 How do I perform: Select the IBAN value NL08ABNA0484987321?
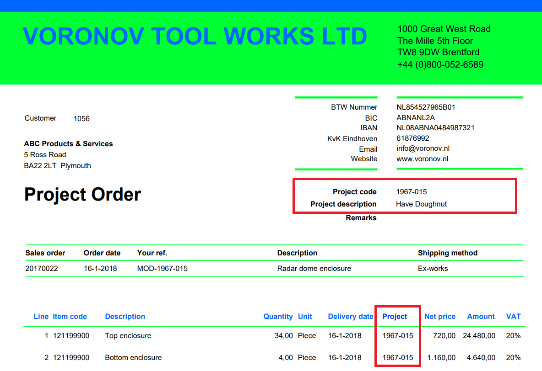435,128
